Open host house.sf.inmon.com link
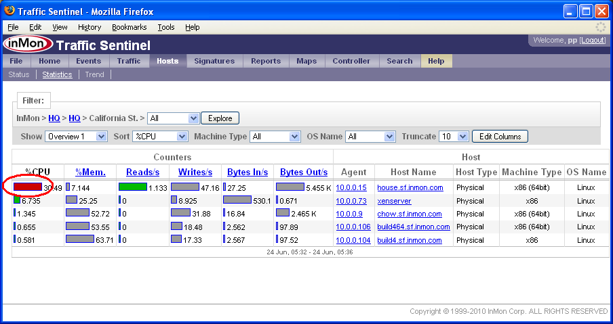This screenshot has width=613, height=324. click(x=410, y=187)
